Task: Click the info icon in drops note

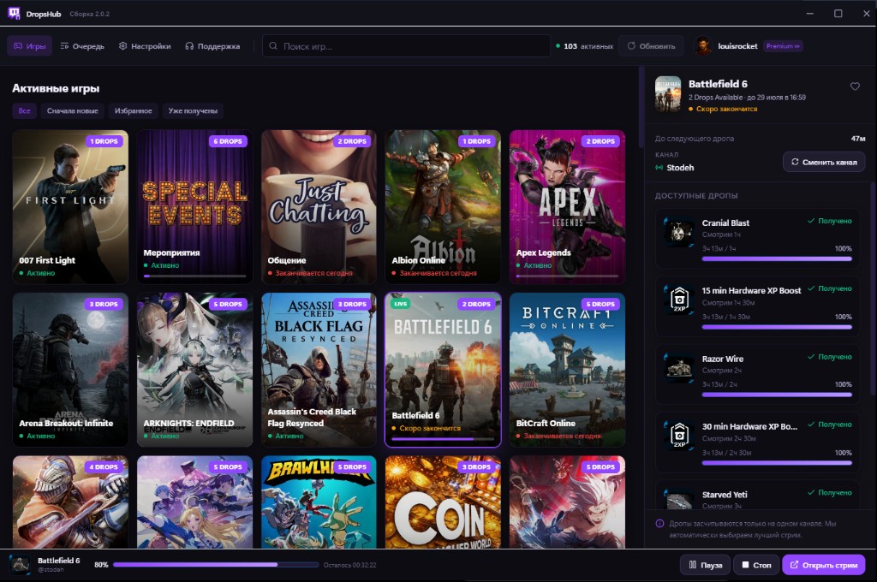Action: pos(659,524)
